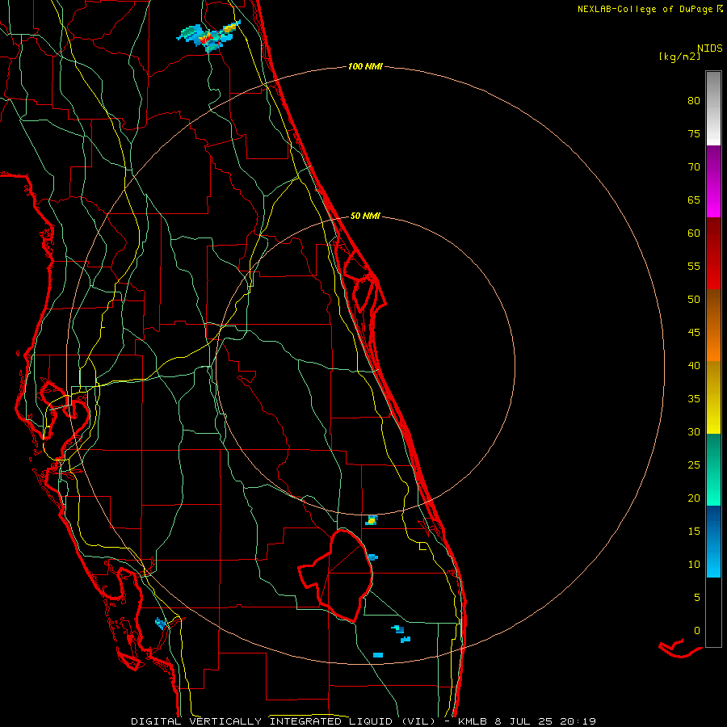
Task: Click the 5 value on the color scale
Action: [697, 597]
